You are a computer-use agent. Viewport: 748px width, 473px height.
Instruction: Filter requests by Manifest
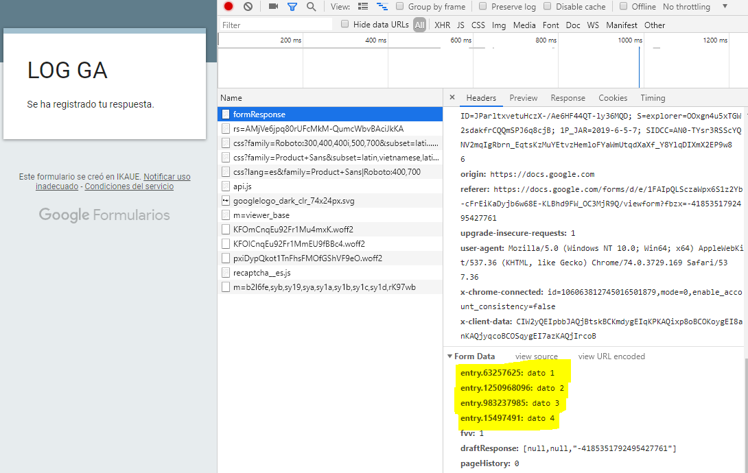click(622, 25)
